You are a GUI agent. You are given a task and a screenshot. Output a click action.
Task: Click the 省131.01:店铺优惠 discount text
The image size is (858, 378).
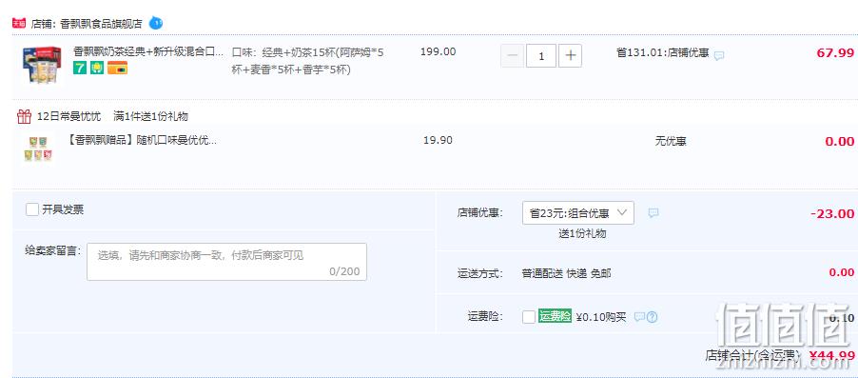point(663,53)
